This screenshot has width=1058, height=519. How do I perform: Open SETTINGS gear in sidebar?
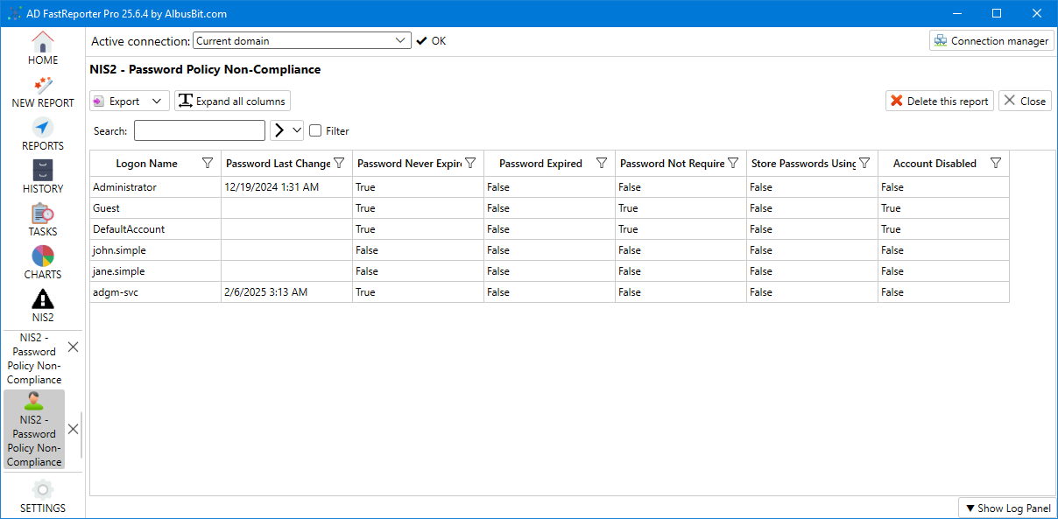tap(42, 496)
